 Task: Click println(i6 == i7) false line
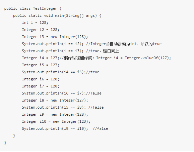tap(62, 93)
